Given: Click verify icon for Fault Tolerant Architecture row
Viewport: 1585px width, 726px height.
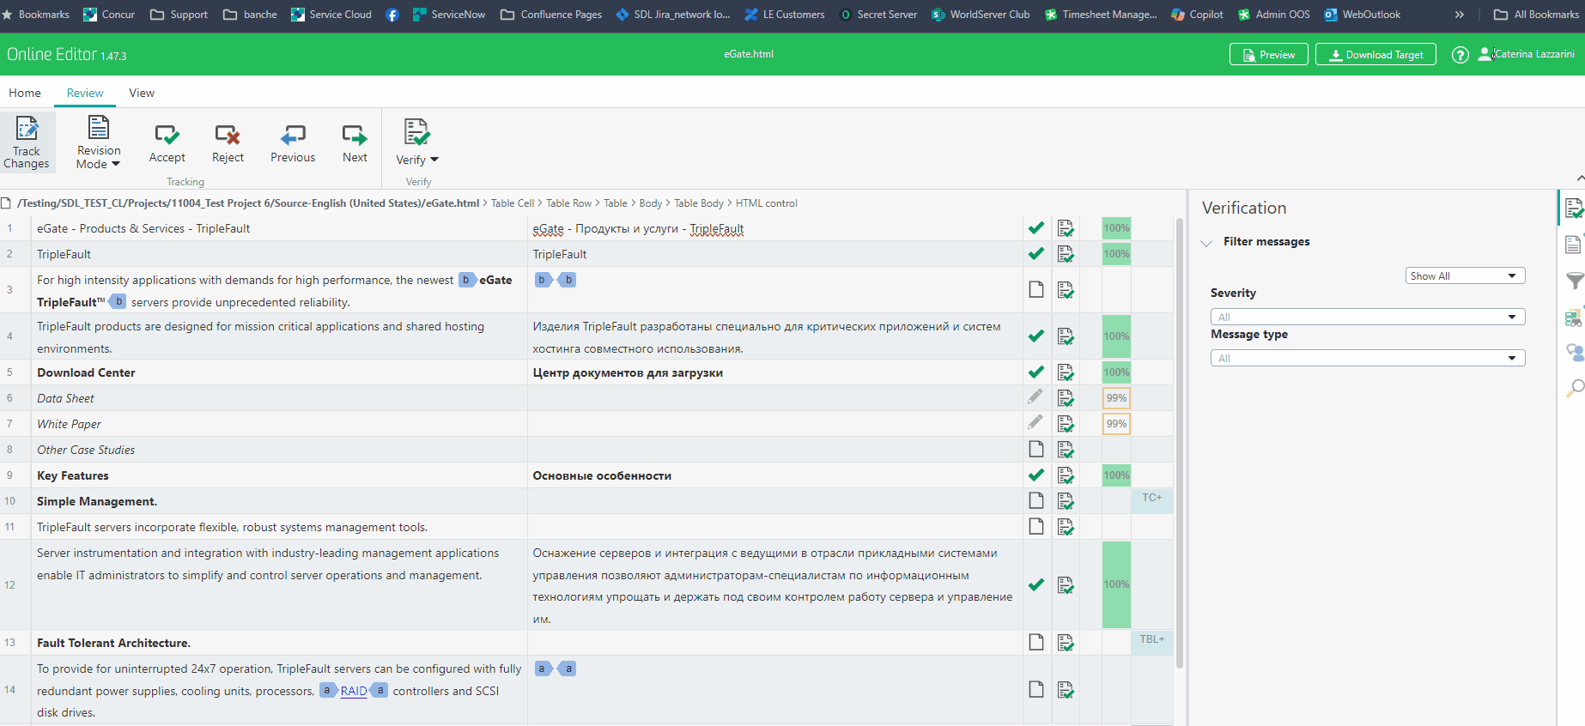Looking at the screenshot, I should click(x=1066, y=643).
